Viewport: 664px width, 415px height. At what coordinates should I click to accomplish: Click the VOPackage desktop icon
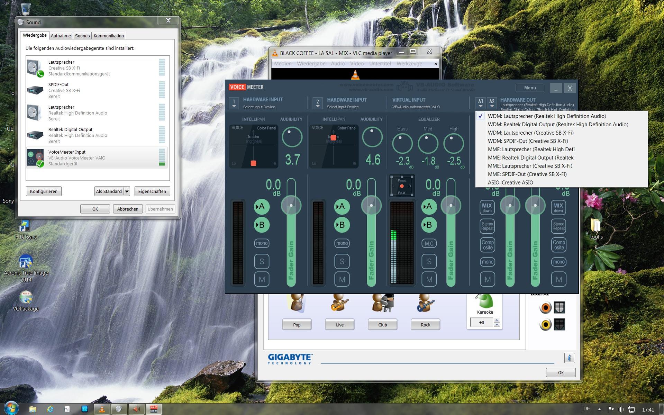[26, 301]
